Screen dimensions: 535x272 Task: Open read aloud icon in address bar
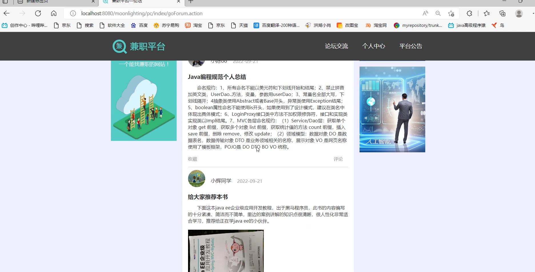point(425,13)
